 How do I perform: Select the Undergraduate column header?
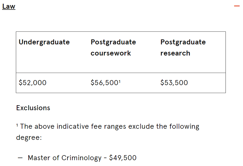[44, 42]
